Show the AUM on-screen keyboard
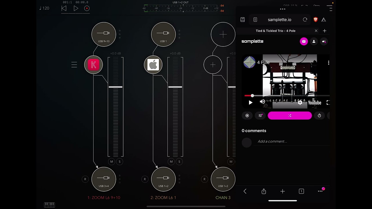 [x=49, y=205]
